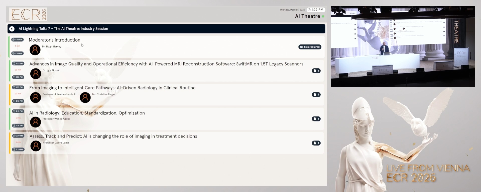481x192 pixels.
Task: Click the AI Theatre room label
Action: 307,16
